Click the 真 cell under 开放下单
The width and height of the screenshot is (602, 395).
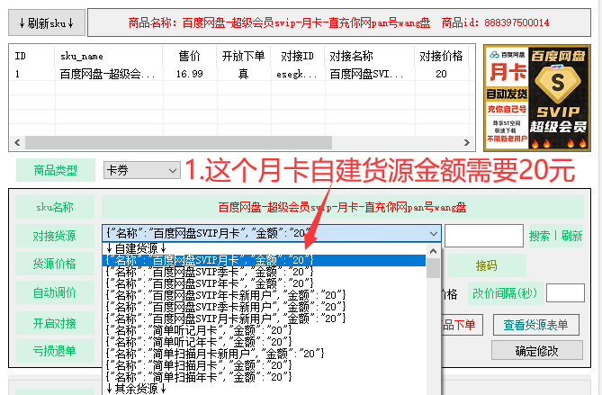(244, 74)
